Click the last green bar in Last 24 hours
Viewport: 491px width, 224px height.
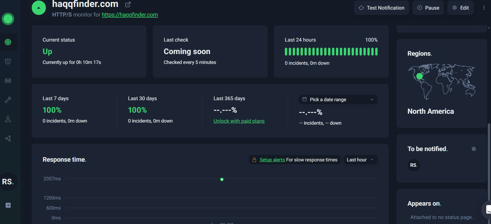click(x=376, y=52)
